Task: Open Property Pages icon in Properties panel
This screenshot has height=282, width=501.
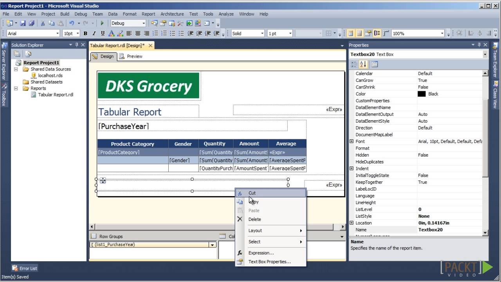Action: tap(375, 64)
